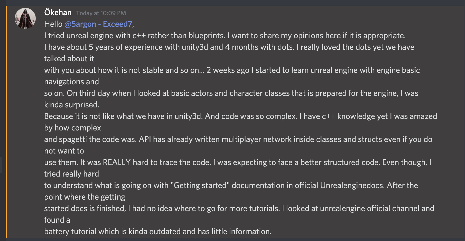The width and height of the screenshot is (465, 241).
Task: Click the line reading found a
Action: point(57,220)
